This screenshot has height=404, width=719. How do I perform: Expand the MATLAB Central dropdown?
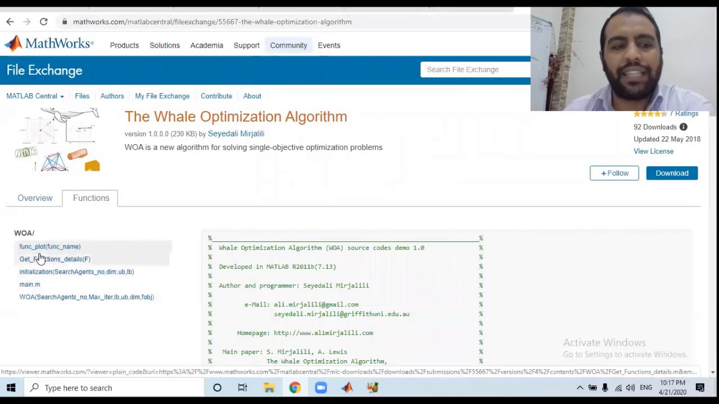click(35, 96)
